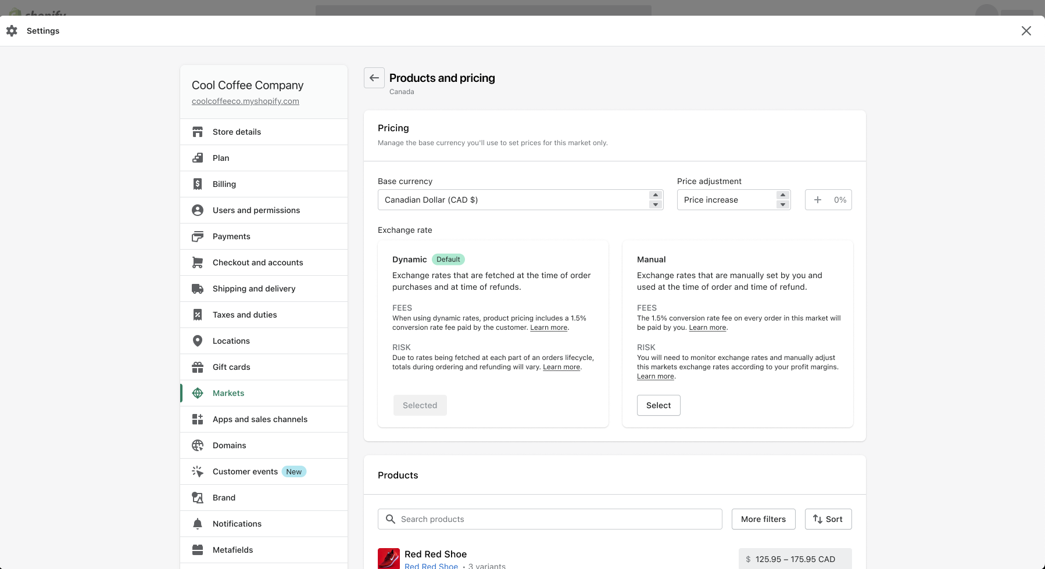Click the Notifications bell icon
Screen dimensions: 1045x569
coord(198,524)
